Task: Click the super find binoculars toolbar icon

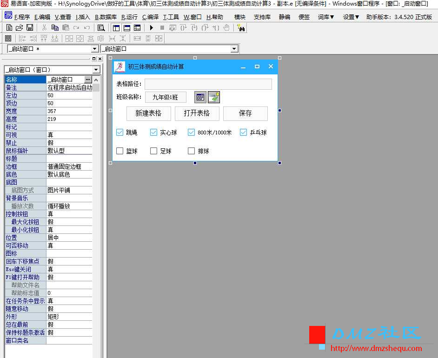Action: point(241,28)
